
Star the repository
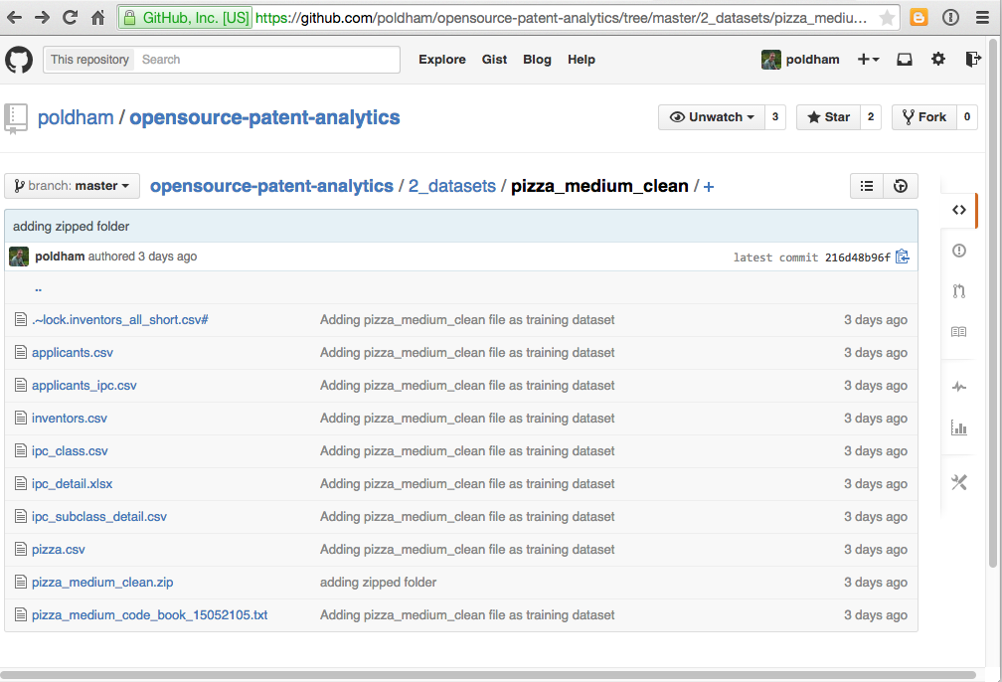pyautogui.click(x=829, y=117)
